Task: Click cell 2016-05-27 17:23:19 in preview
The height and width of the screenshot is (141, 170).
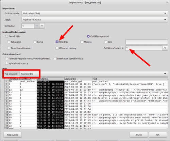Action: [x=78, y=90]
